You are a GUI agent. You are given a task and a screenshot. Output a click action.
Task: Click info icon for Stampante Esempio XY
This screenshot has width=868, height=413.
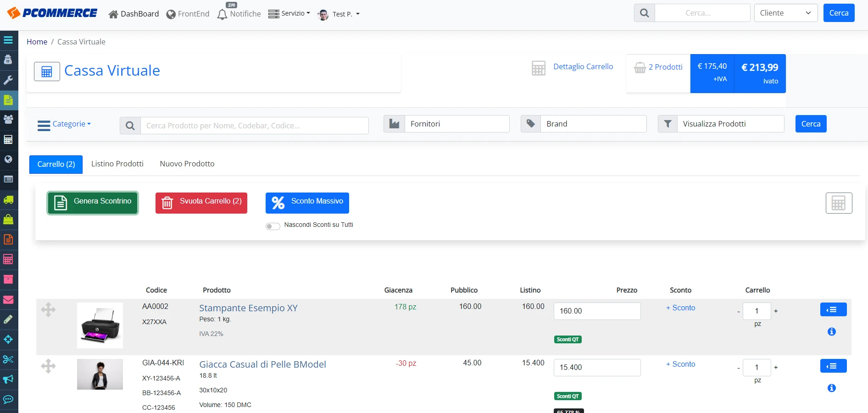832,331
